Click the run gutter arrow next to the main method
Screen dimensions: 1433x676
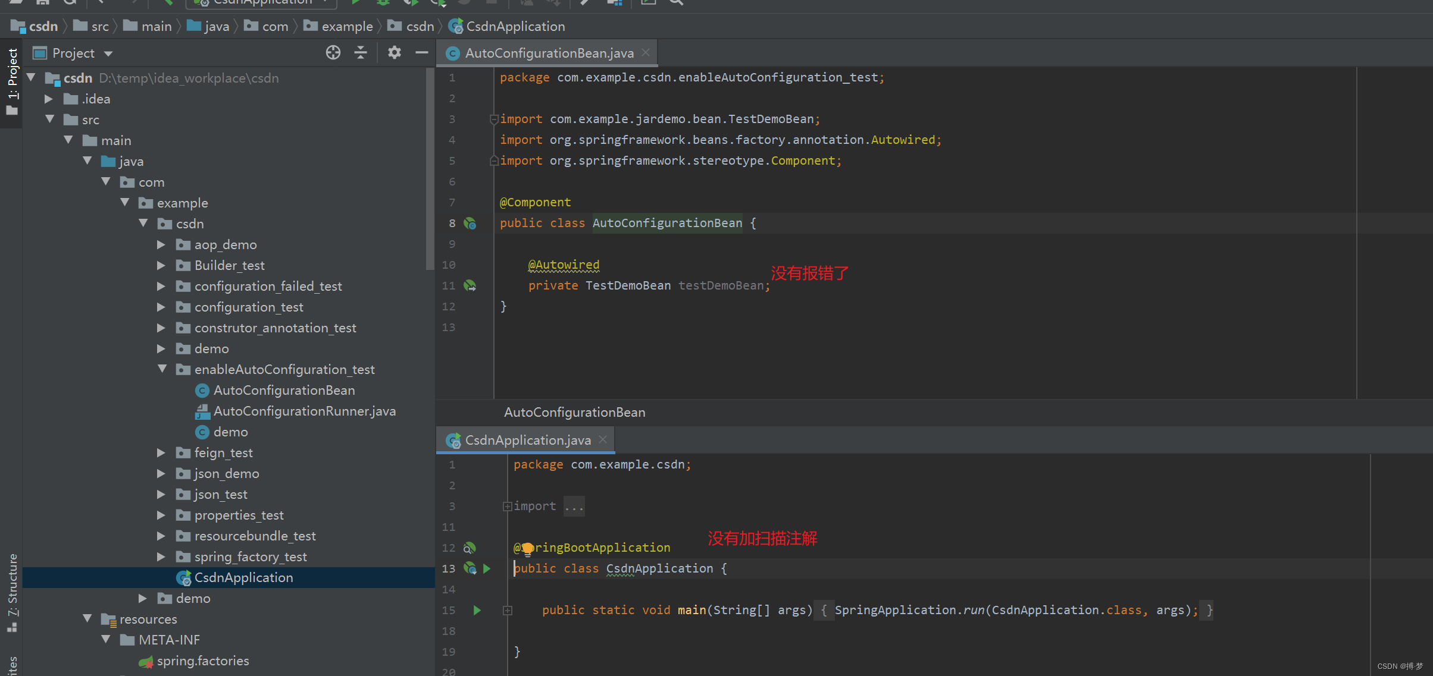coord(477,610)
